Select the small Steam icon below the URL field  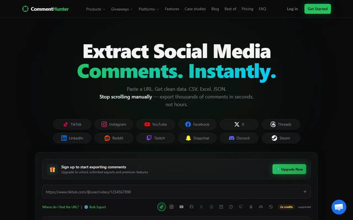(271, 207)
